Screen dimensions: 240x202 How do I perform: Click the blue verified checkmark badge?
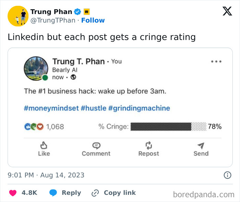pos(78,12)
